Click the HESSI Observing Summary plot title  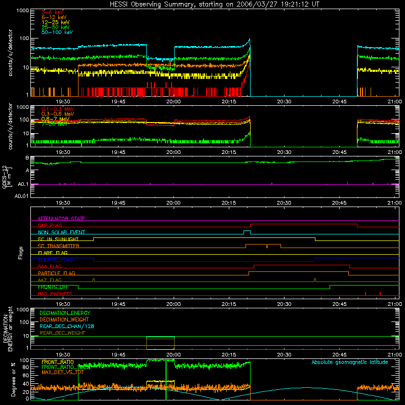pyautogui.click(x=214, y=5)
